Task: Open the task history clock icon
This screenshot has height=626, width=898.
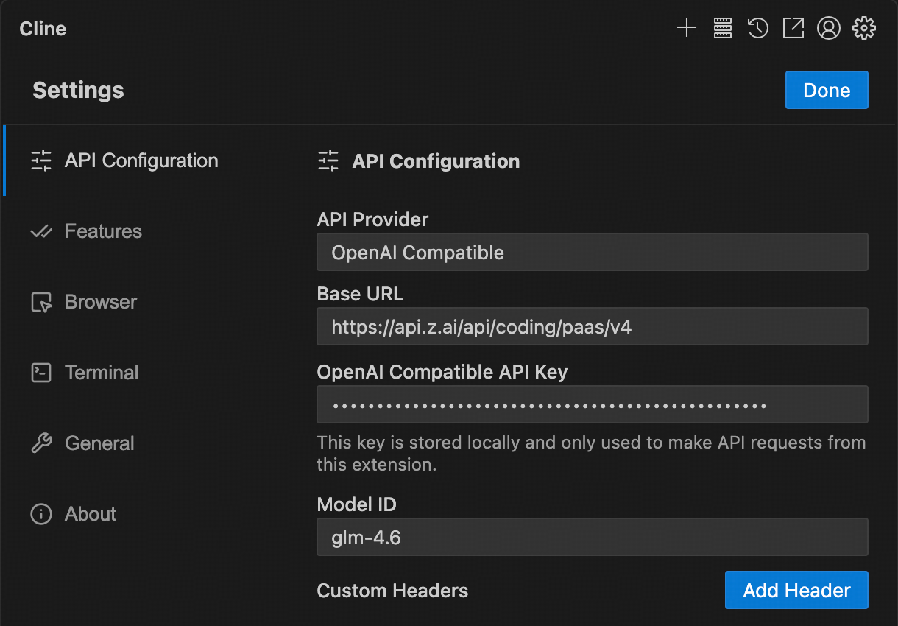Action: tap(758, 29)
